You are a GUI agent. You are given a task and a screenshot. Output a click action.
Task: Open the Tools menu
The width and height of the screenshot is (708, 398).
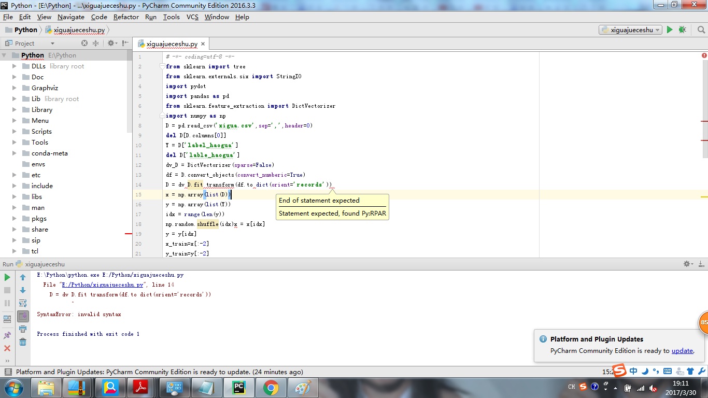[171, 17]
